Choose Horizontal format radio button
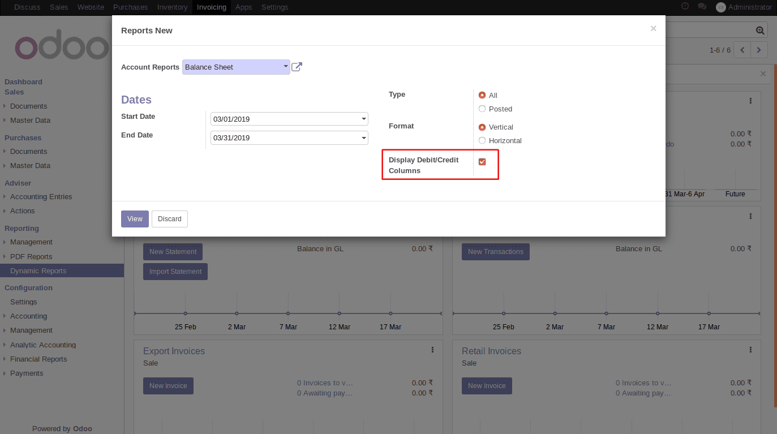777x434 pixels. click(x=482, y=140)
